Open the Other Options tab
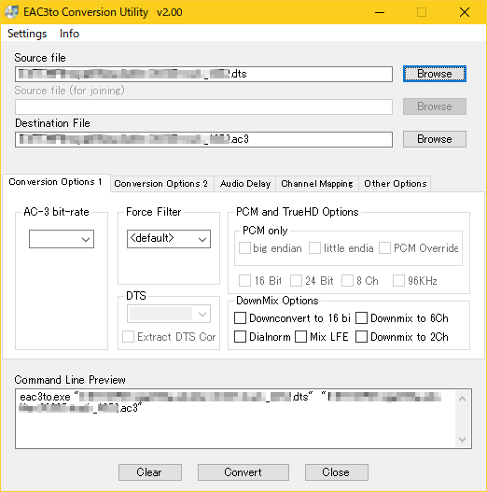Viewport: 487px width, 492px height. (x=395, y=184)
